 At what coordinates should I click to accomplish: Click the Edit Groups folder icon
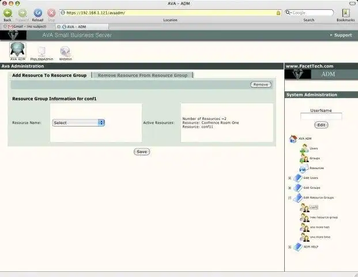(297, 188)
